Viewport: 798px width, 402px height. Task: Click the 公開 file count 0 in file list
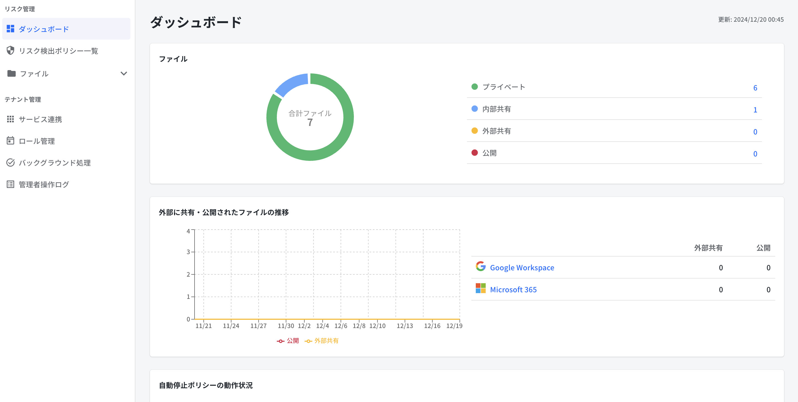(x=755, y=153)
